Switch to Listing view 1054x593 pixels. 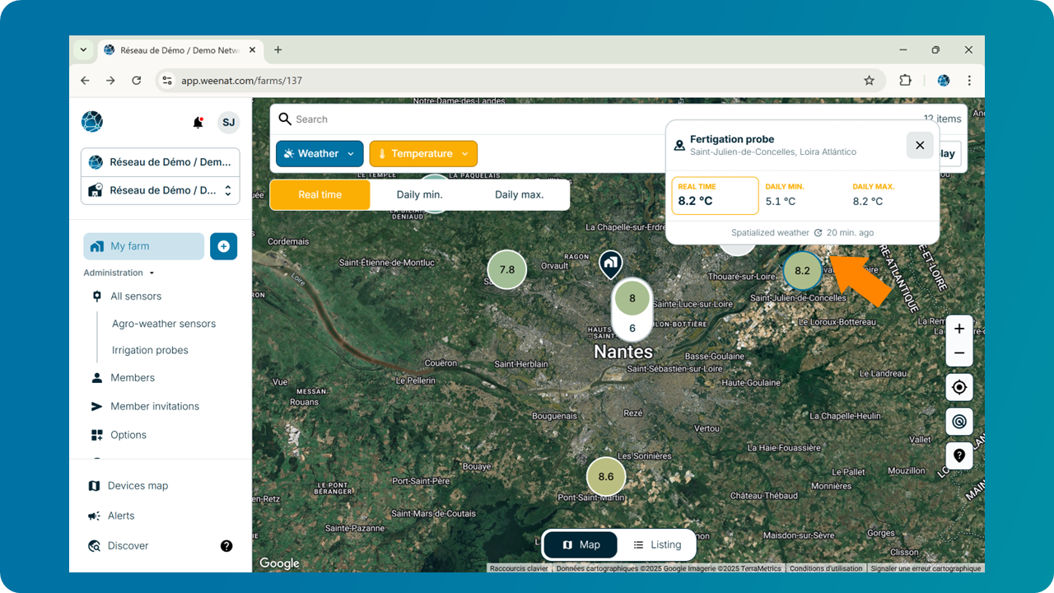[x=657, y=544]
